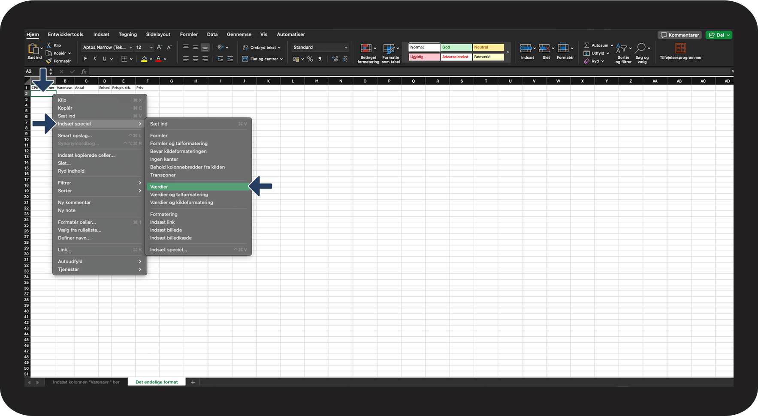Screen dimensions: 758x416
Task: Open Betinget formatering icon
Action: pyautogui.click(x=366, y=48)
